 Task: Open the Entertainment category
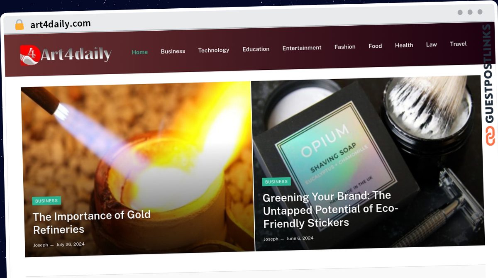(x=302, y=48)
